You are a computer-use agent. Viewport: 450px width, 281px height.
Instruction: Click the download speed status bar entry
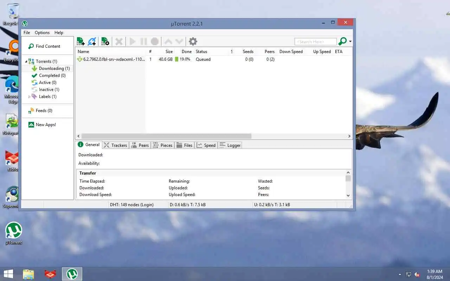pos(188,205)
